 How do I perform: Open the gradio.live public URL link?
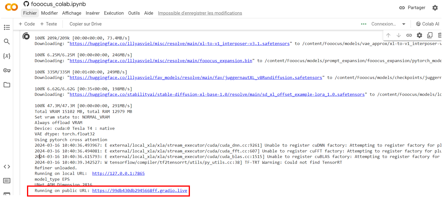click(139, 190)
